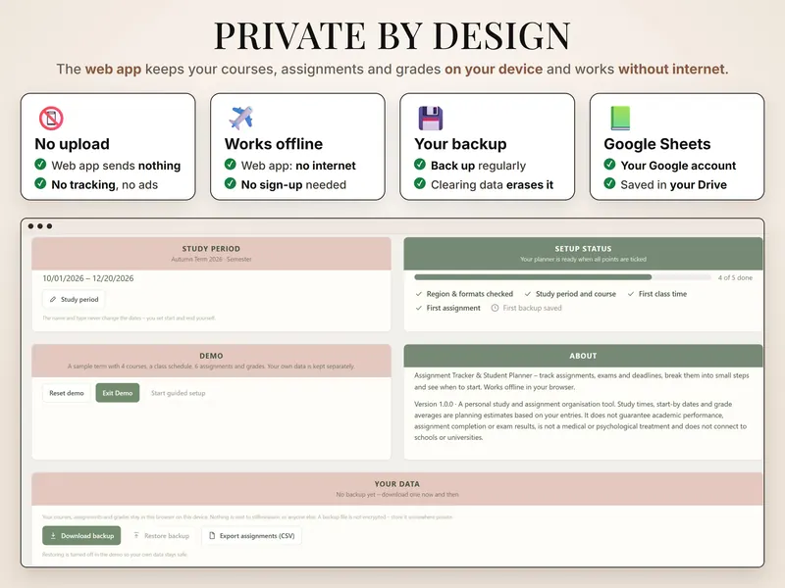Click 'Autumn Term 2026 · Semester' subtitle
The image size is (785, 588).
click(211, 259)
